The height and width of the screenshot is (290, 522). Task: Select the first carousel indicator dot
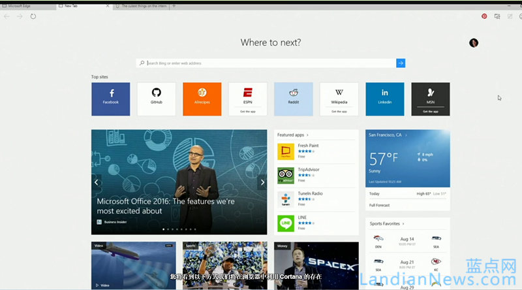pos(164,229)
